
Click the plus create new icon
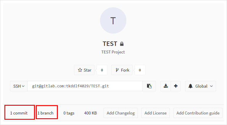176,86
